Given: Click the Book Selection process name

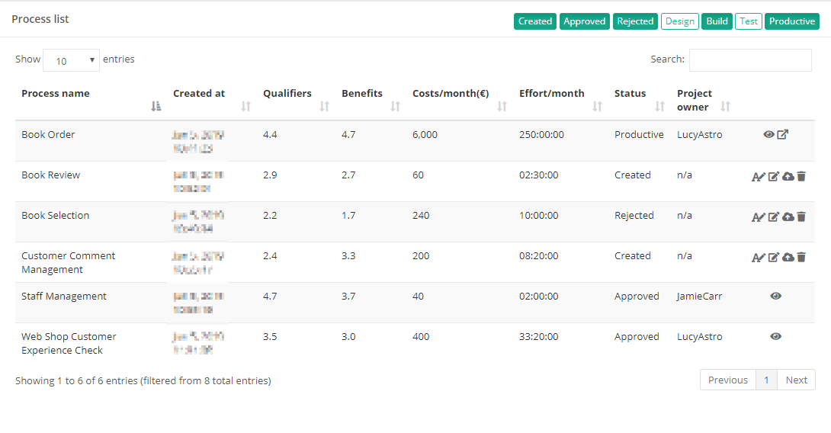Looking at the screenshot, I should coord(55,215).
